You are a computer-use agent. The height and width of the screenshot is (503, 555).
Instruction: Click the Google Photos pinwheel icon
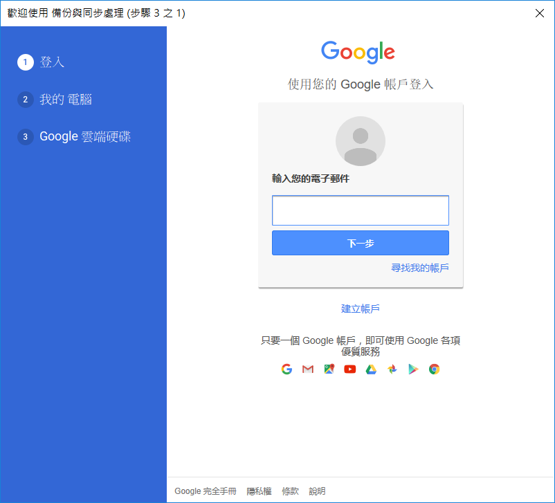point(392,369)
